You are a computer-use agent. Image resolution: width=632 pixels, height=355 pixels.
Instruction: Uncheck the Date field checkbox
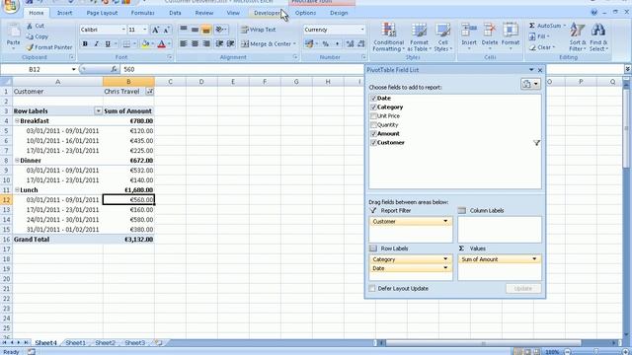tap(373, 99)
